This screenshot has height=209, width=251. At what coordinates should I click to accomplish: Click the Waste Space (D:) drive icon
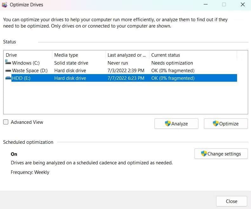8,71
